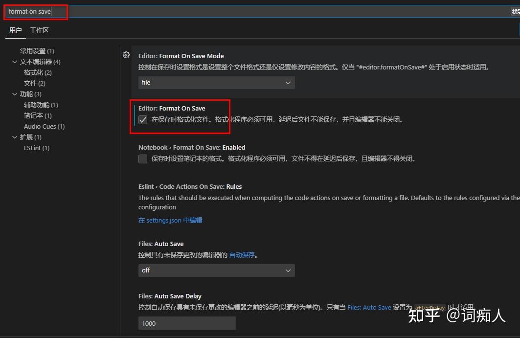Disable the Editor: Format On Save checkbox

[x=142, y=119]
